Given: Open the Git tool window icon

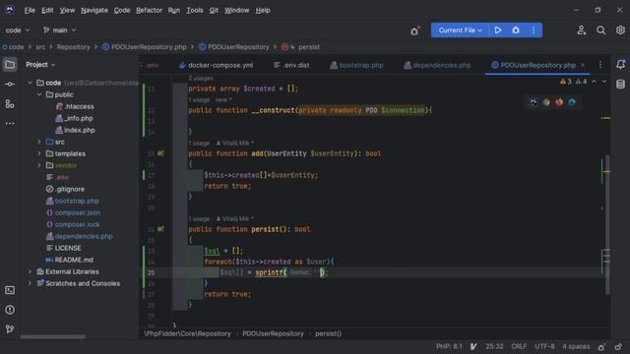Looking at the screenshot, I should point(10,329).
